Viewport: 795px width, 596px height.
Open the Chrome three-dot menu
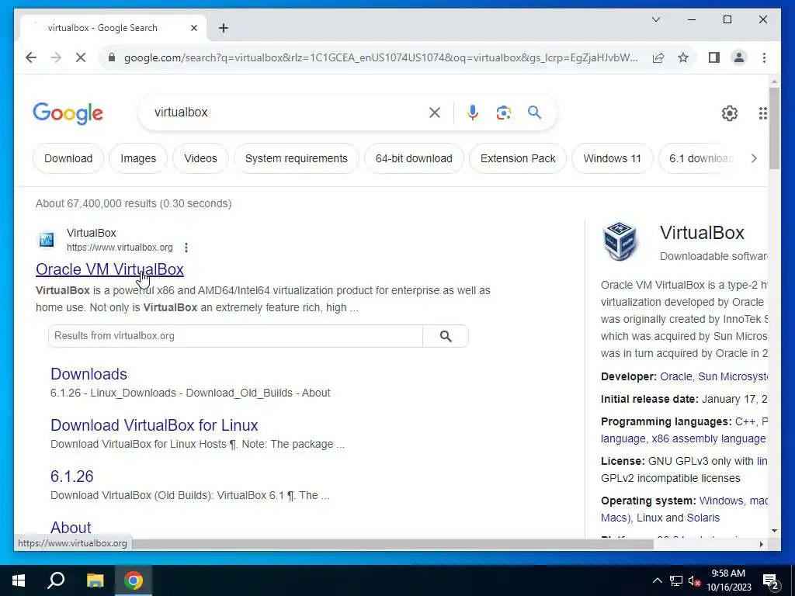coord(764,57)
